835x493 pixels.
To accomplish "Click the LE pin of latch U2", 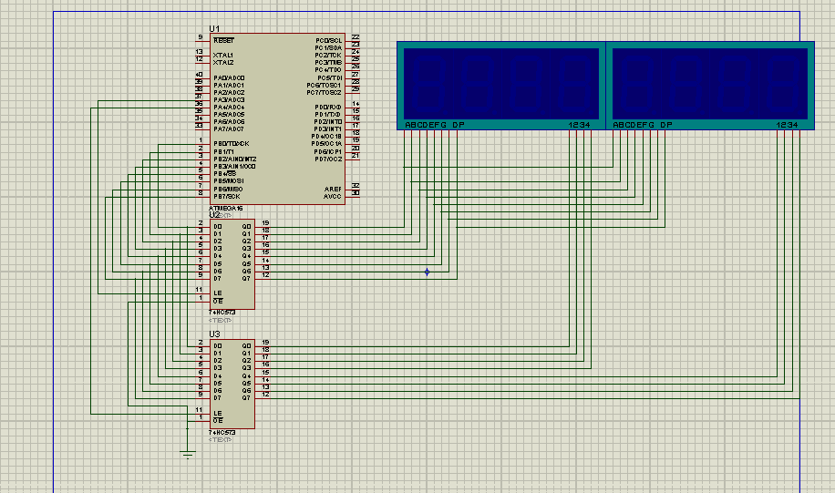I will [x=202, y=292].
